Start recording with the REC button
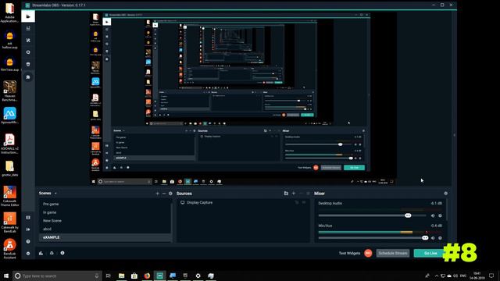500x281 pixels. point(368,253)
